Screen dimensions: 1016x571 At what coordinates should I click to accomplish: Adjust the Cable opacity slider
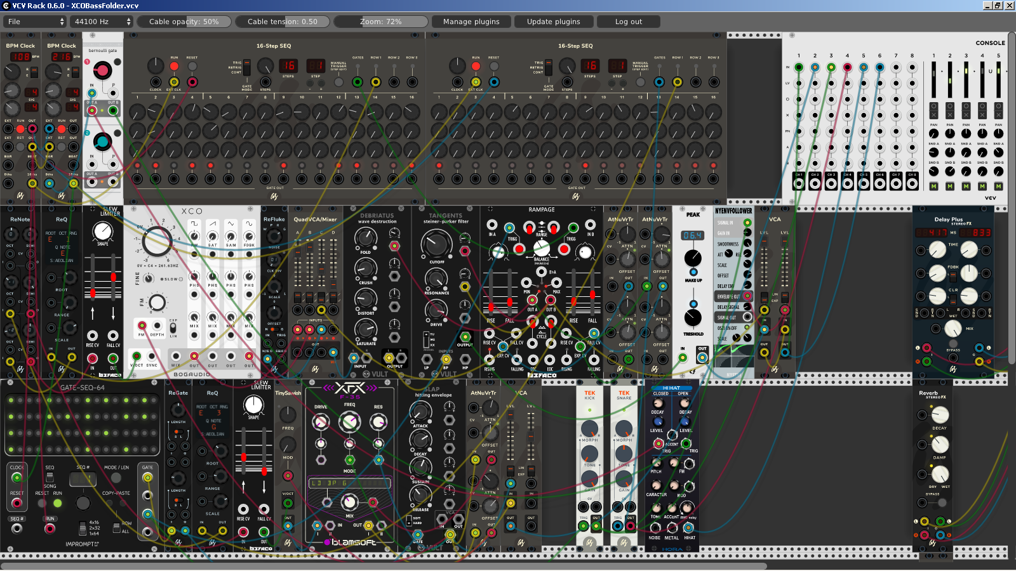[184, 22]
